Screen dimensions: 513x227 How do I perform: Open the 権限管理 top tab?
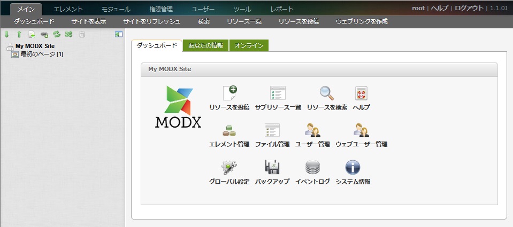pos(161,9)
